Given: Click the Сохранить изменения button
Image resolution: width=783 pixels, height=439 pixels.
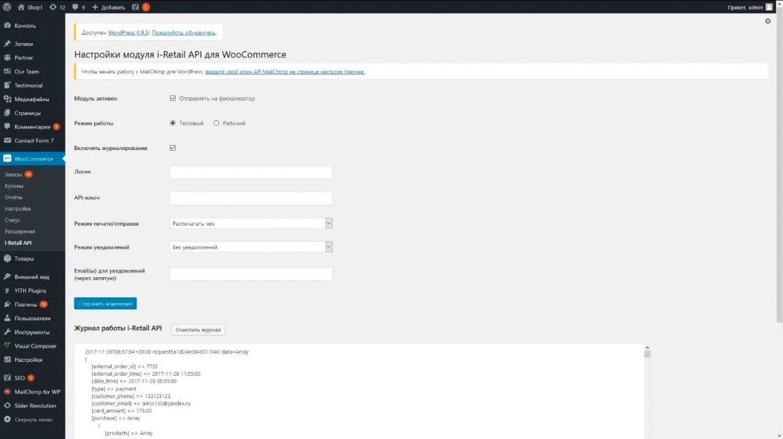Looking at the screenshot, I should point(105,303).
